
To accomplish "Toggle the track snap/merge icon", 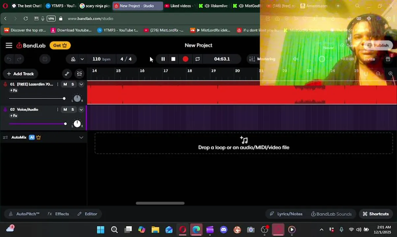I will (79, 74).
